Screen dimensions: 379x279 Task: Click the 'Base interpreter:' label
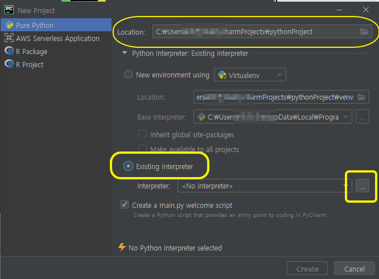click(162, 117)
